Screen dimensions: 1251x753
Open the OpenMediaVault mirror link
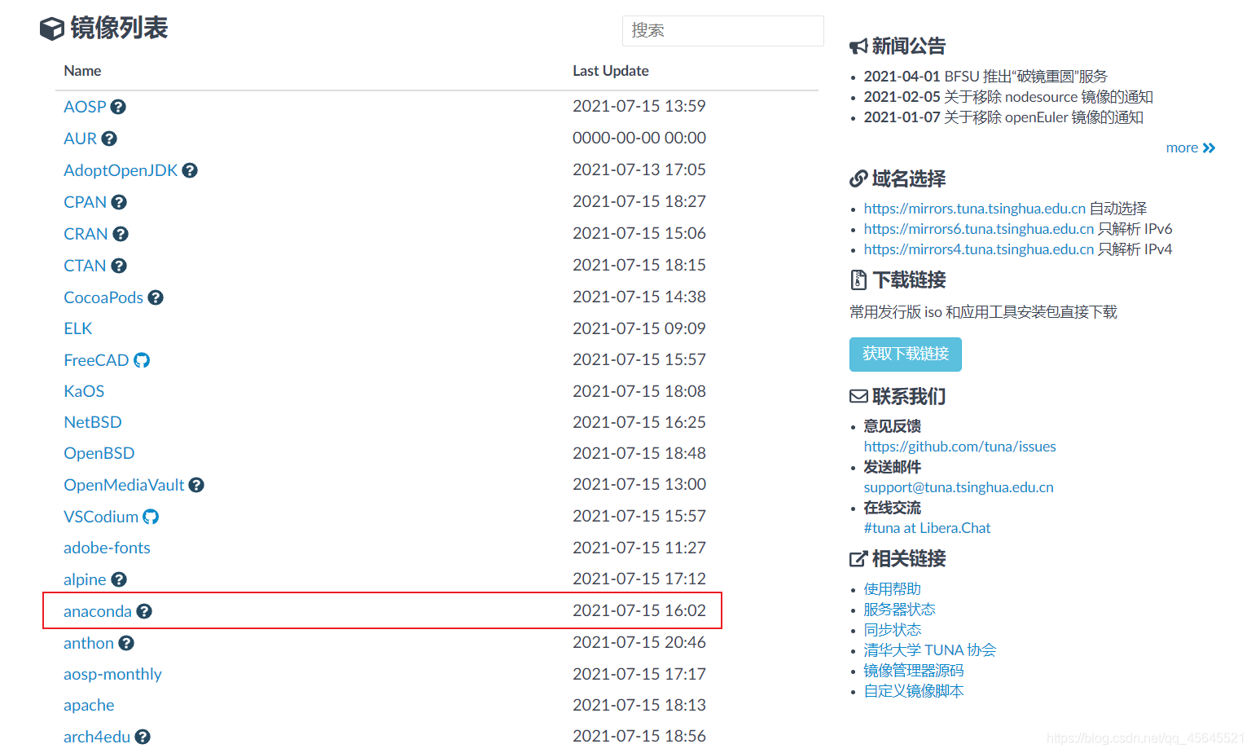click(124, 485)
